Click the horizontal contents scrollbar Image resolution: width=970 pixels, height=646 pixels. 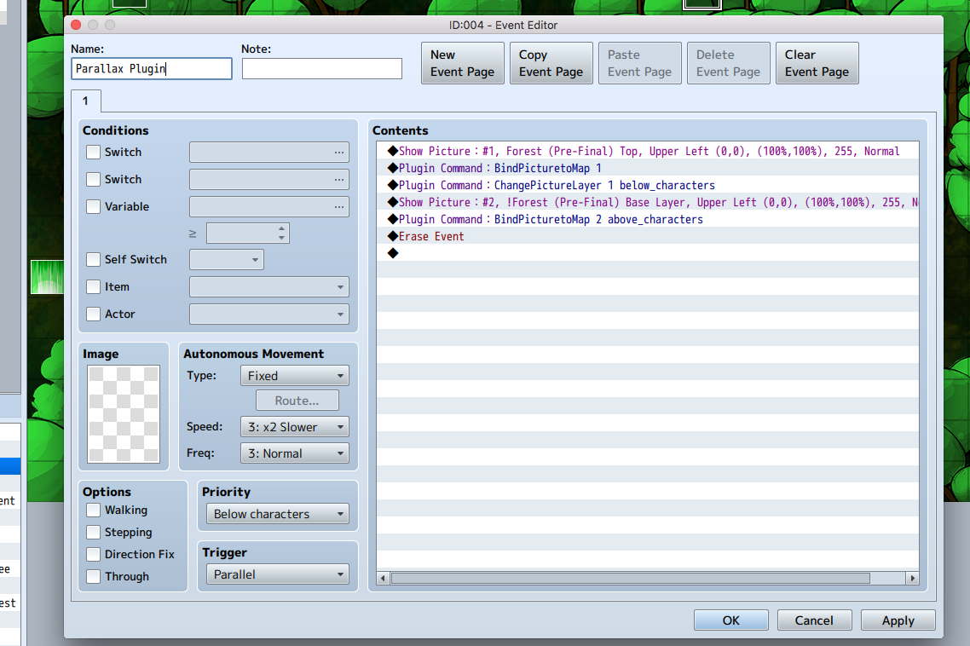631,579
